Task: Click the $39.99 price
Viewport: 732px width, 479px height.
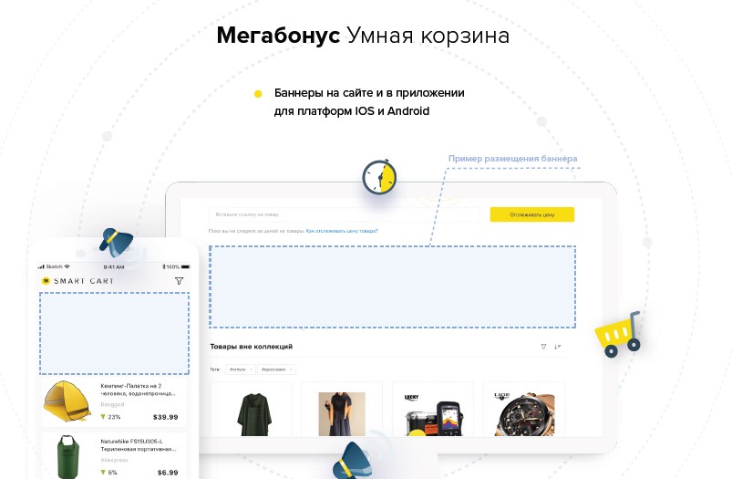Action: 165,417
